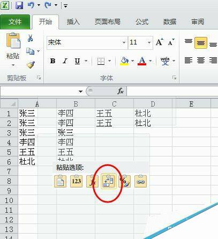The image size is (218, 239).
Task: Open the 文件 (File) tab
Action: coord(15,22)
